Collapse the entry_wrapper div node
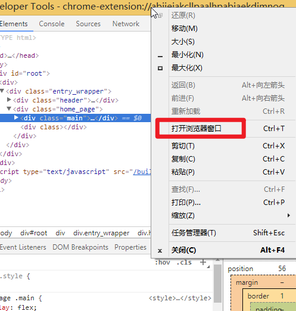This screenshot has width=296, height=311. tap(2, 91)
